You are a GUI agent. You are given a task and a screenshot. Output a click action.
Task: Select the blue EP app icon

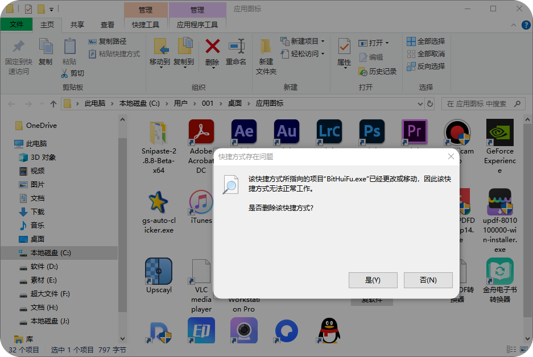201,330
